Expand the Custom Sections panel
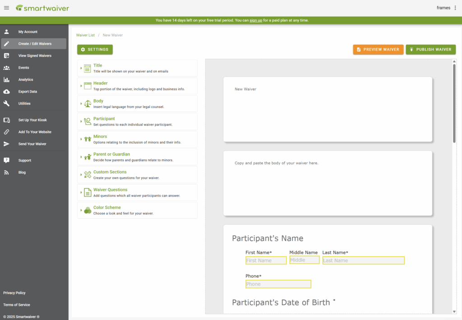Screen dimensions: 462x320 137,175
